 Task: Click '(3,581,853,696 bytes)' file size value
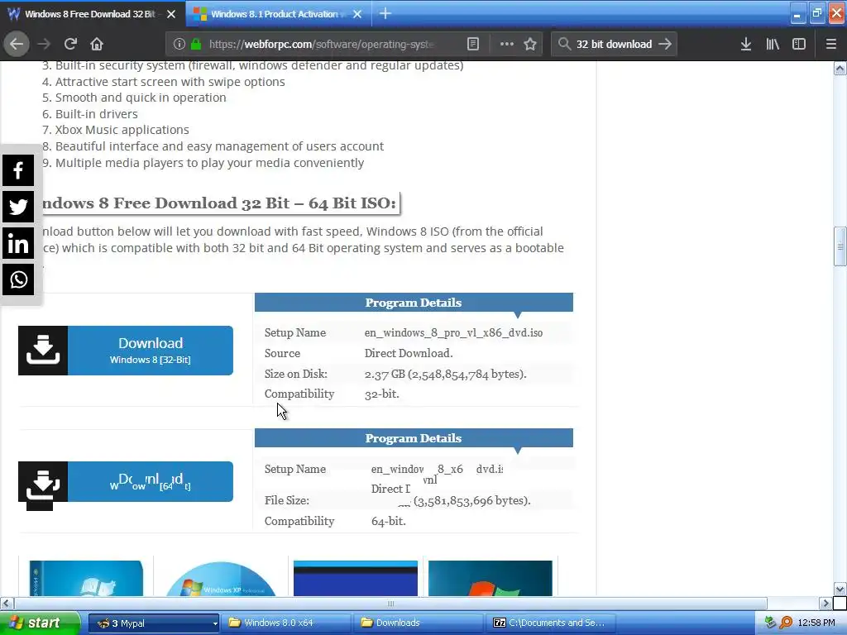pos(472,500)
